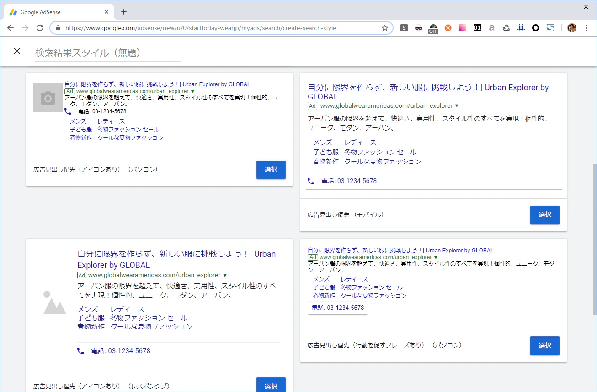Click the phone number in the mobile preview
This screenshot has width=597, height=392.
click(x=349, y=181)
